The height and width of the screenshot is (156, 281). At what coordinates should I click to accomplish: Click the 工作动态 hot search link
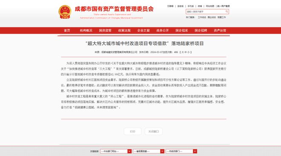pyautogui.click(x=202, y=17)
